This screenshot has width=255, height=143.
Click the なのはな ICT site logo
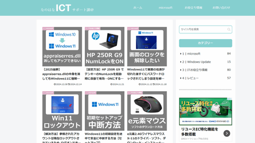pos(67,8)
